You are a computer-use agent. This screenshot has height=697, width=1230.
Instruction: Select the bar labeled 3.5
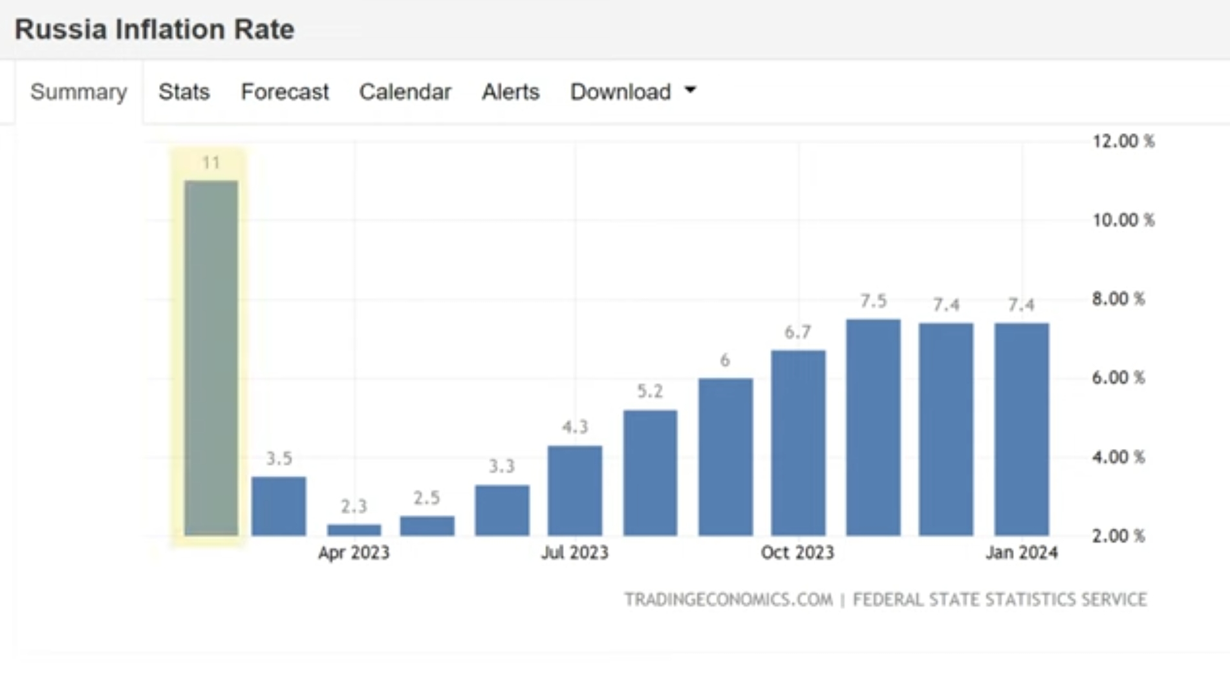click(x=279, y=506)
